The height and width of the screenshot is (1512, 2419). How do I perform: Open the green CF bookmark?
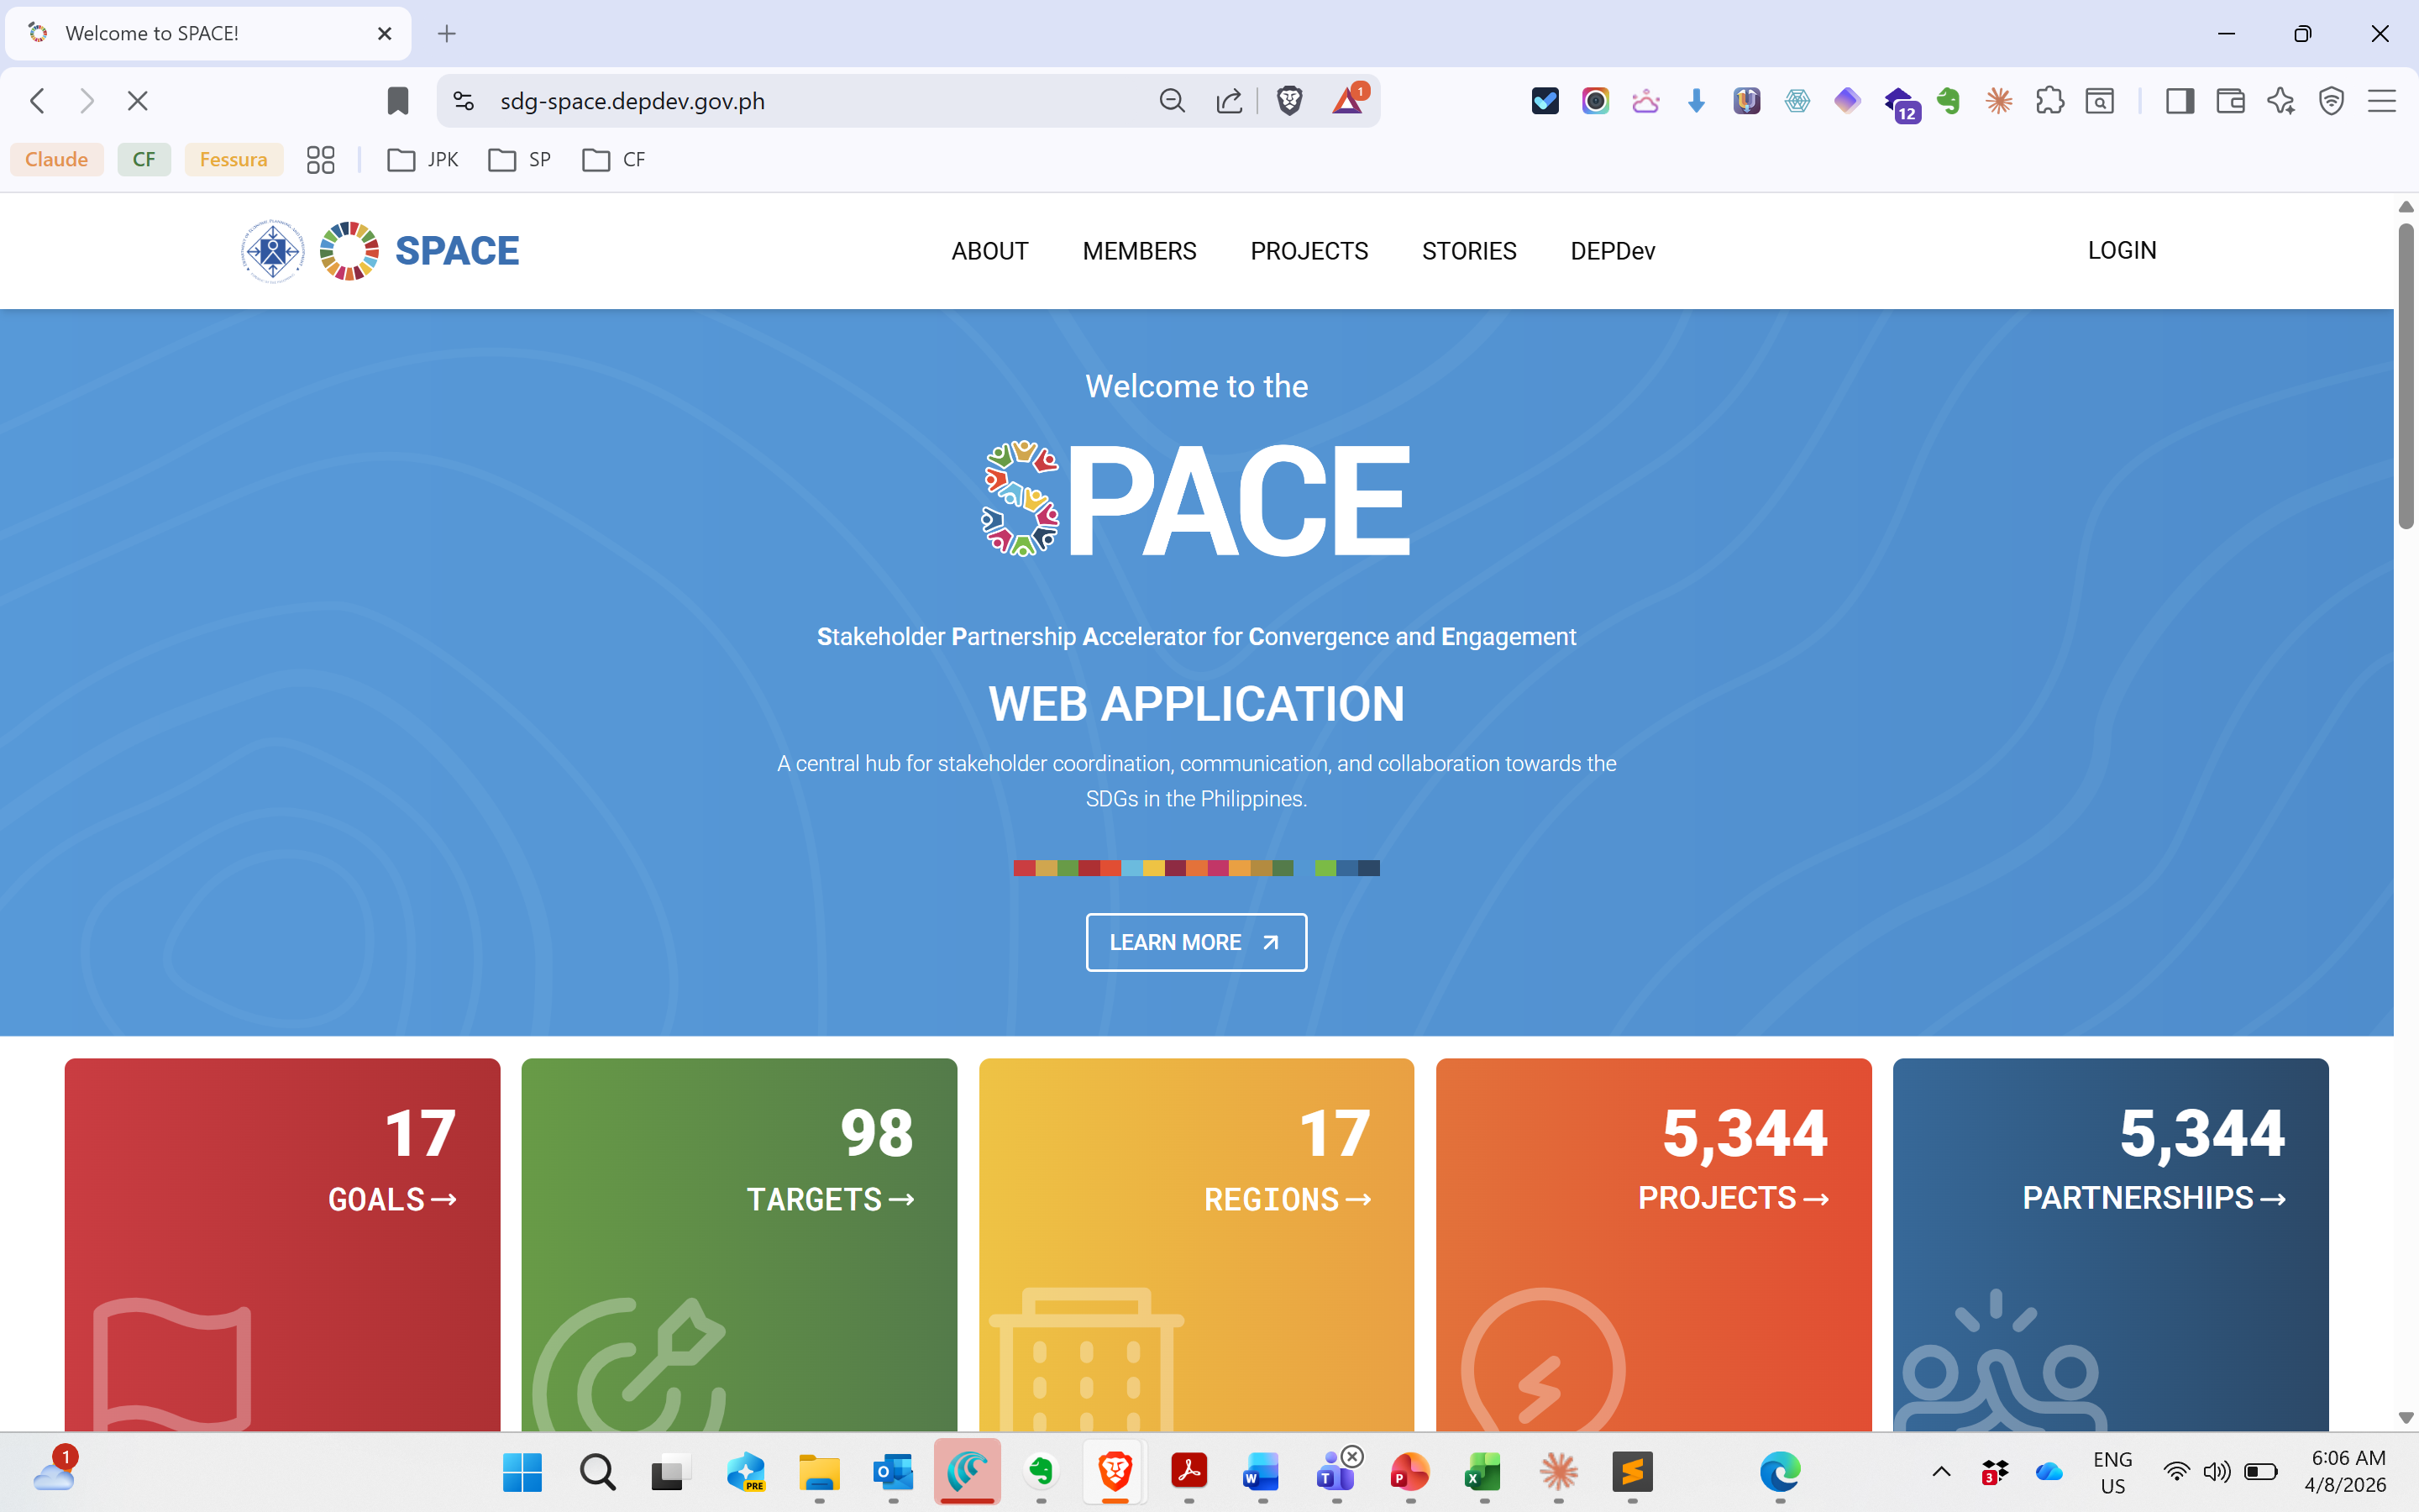pyautogui.click(x=144, y=160)
